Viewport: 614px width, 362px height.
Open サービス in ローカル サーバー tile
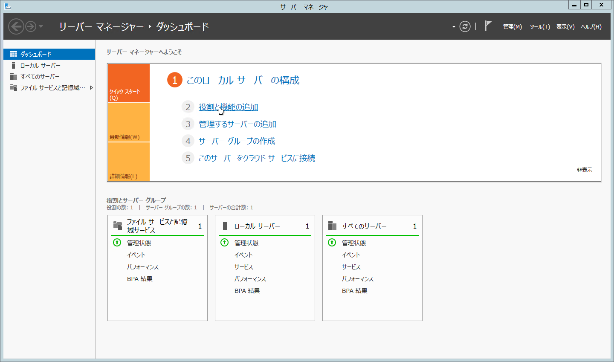click(x=244, y=267)
